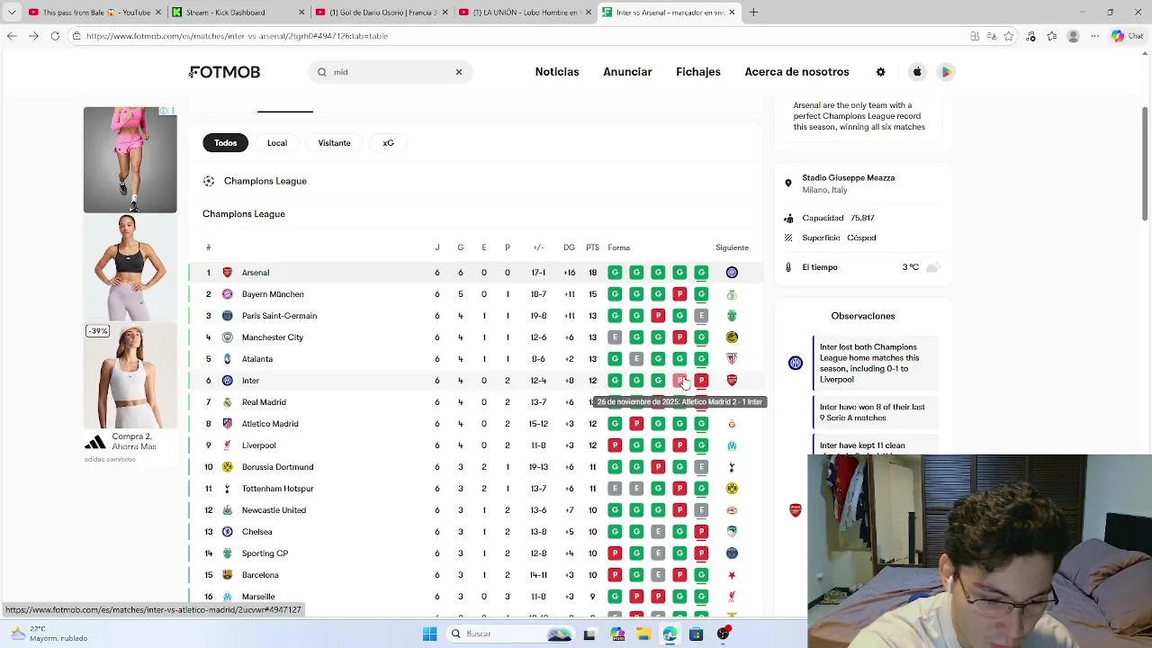Screen dimensions: 1152x648
Task: Click Inter's next opponent icon in Arsenal row
Action: coord(732,273)
